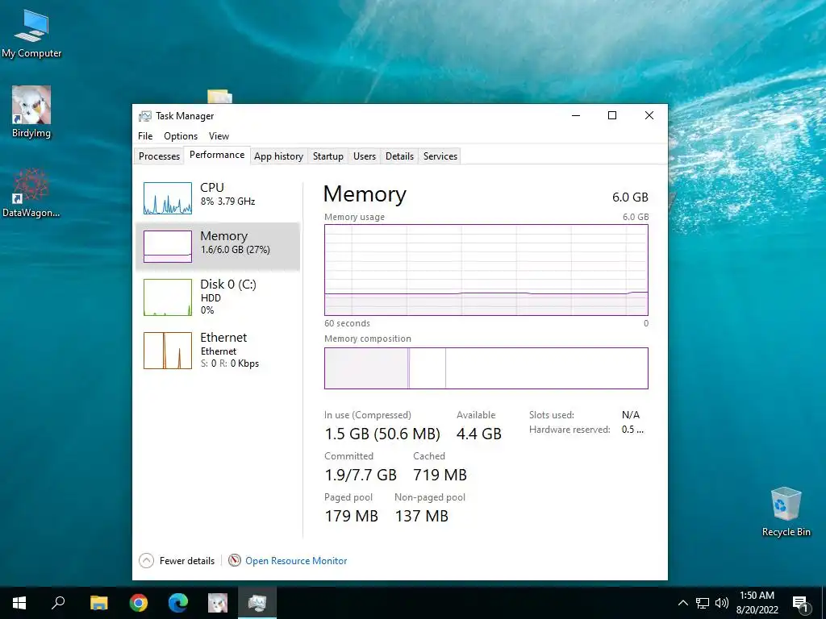826x619 pixels.
Task: Switch to the App history tab
Action: [278, 156]
